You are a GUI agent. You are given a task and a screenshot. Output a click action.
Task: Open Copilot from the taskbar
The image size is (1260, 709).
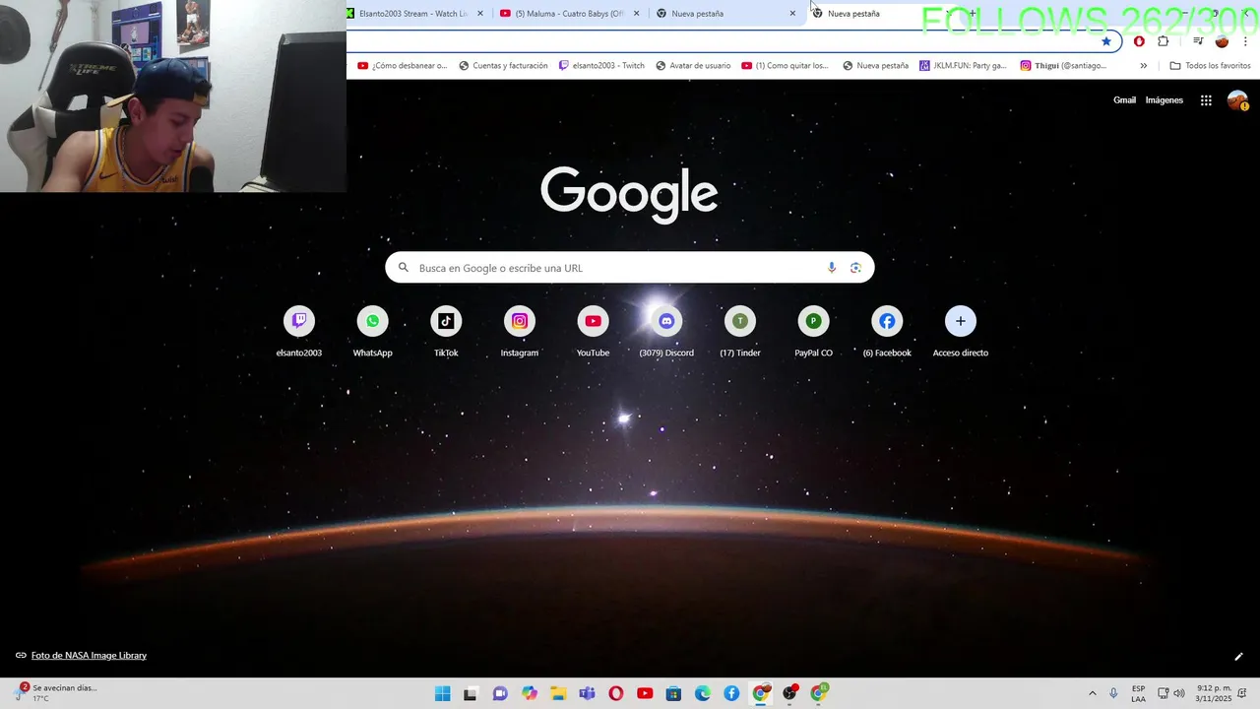(x=530, y=693)
